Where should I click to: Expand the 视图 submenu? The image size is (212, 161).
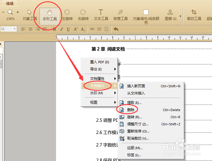[x=100, y=102]
